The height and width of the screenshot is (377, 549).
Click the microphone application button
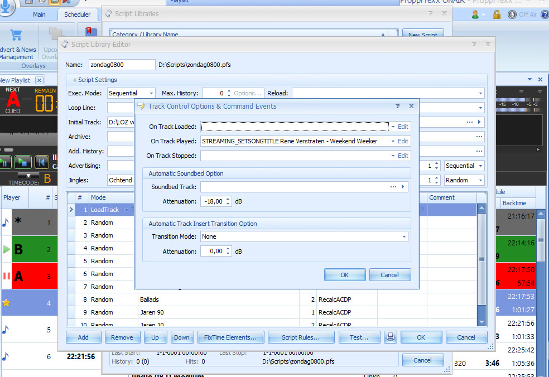(6, 7)
